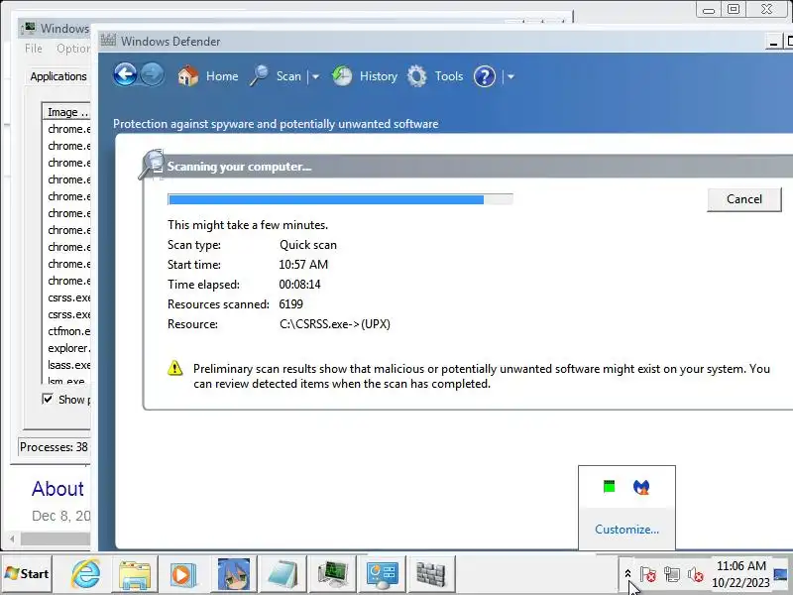Select the lsass.exe process row
Image resolution: width=793 pixels, height=595 pixels.
[68, 365]
